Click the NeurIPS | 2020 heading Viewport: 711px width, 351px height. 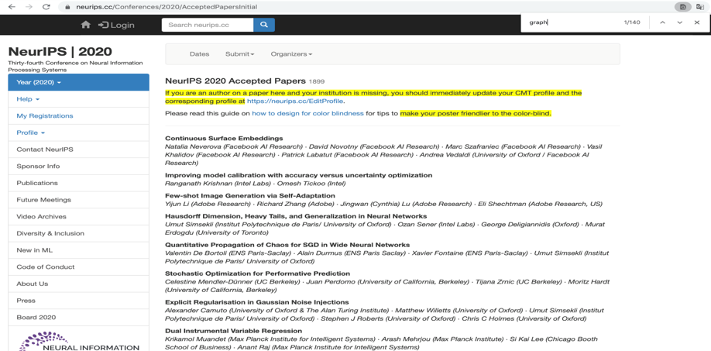(60, 51)
